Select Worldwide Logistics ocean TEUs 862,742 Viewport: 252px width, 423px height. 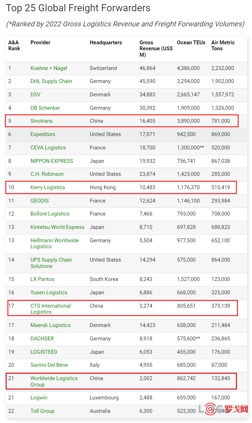click(x=186, y=378)
